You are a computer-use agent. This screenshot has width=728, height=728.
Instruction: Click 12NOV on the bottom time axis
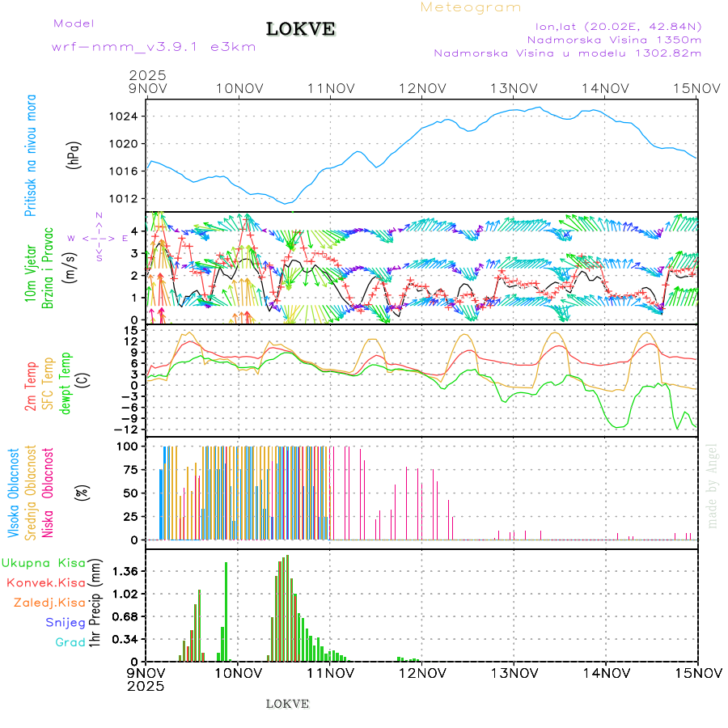pos(422,672)
